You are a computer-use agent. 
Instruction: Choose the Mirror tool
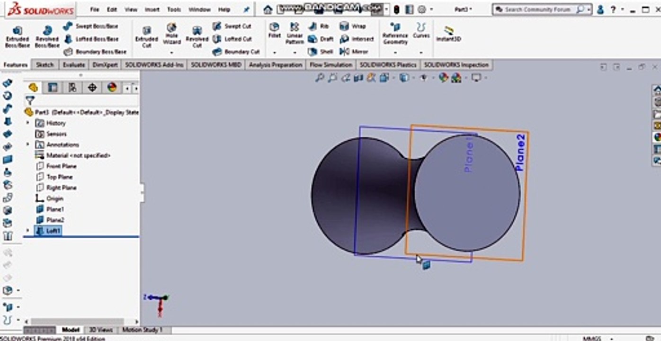pos(354,51)
